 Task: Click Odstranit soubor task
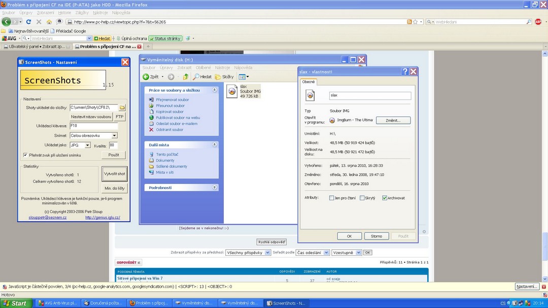pos(169,130)
